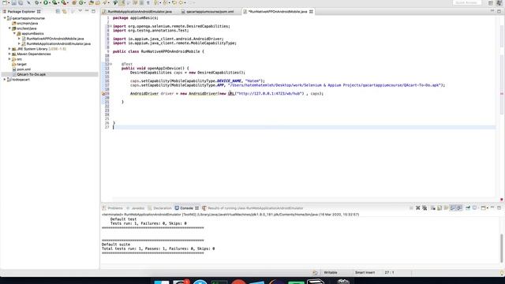Click the Clear Console icon
This screenshot has height=284, width=505.
[x=433, y=208]
